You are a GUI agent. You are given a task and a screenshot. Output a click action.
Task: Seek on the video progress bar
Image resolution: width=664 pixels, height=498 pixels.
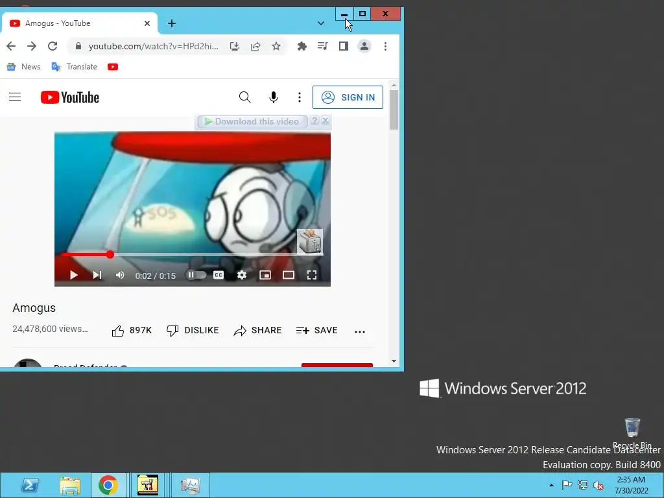tap(193, 254)
